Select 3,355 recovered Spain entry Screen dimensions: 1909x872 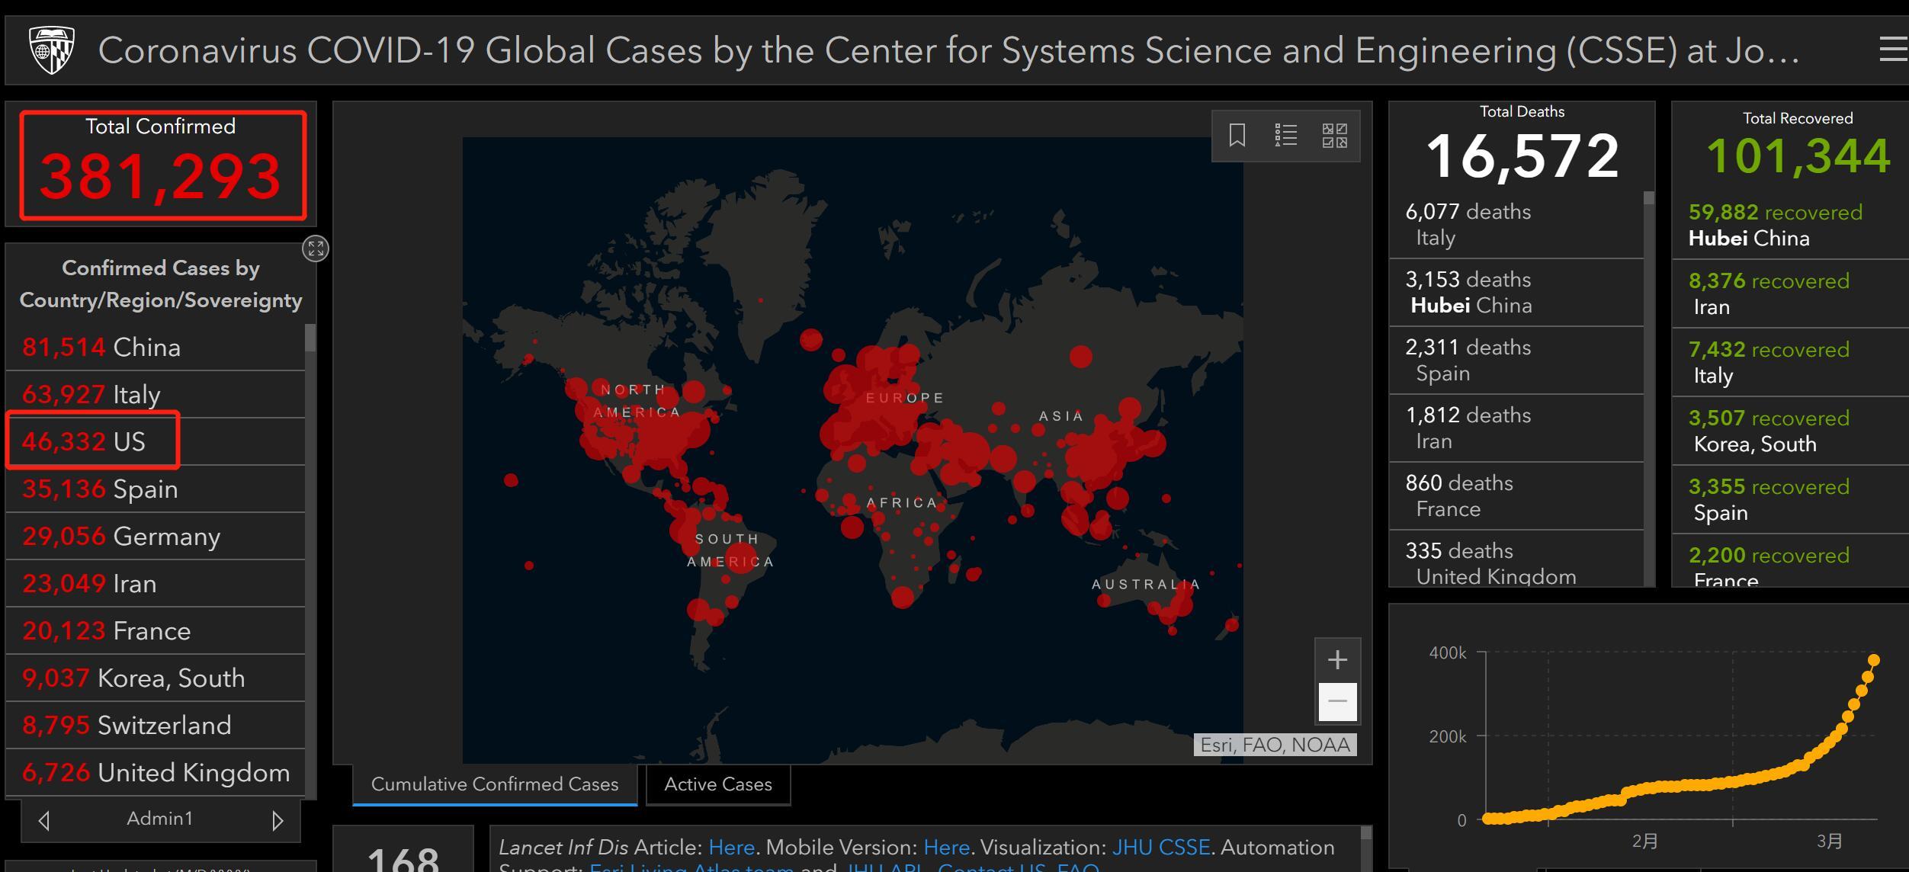tap(1791, 500)
